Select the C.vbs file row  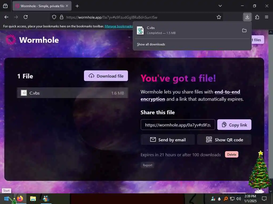click(73, 93)
